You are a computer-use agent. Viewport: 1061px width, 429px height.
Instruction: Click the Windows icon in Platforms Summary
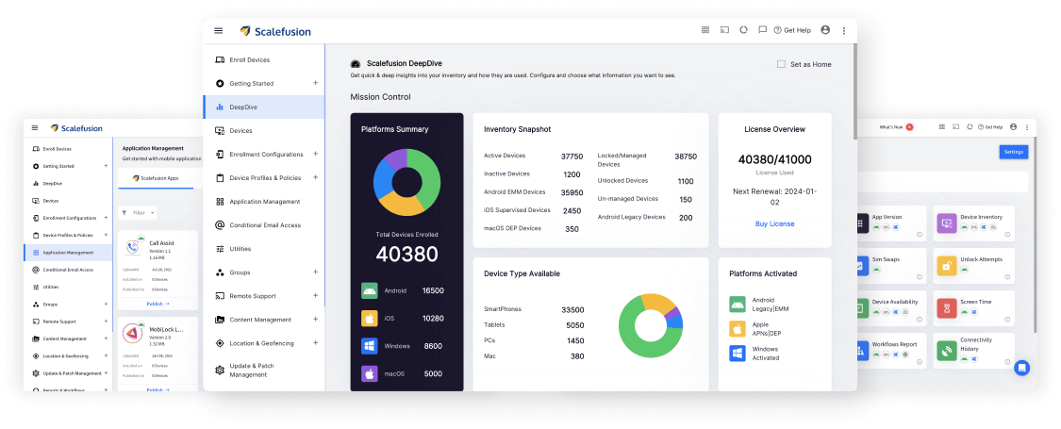click(370, 346)
